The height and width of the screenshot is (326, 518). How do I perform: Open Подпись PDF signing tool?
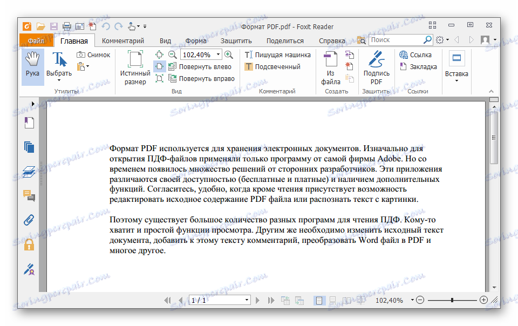376,68
